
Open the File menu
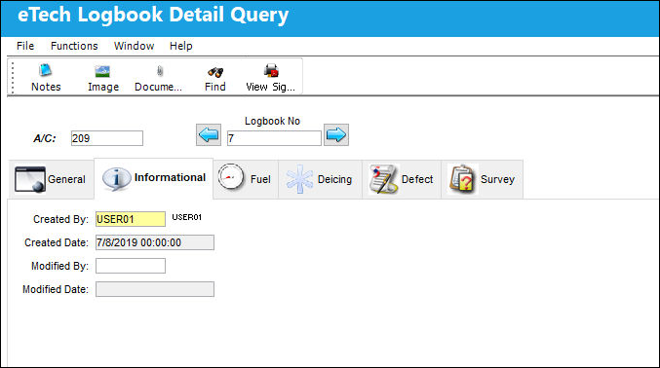(x=25, y=46)
